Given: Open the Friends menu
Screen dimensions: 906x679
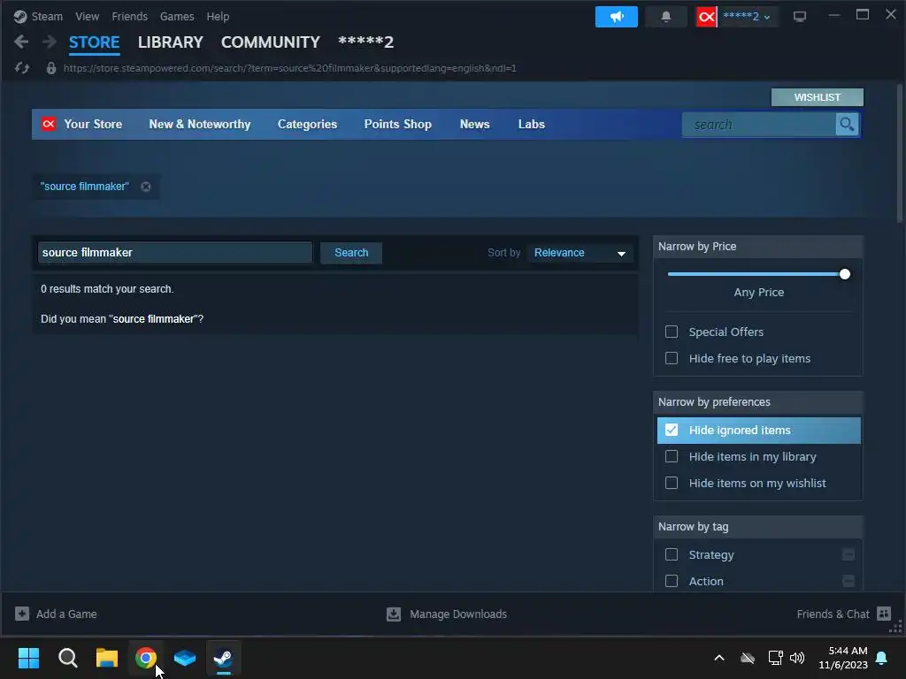Looking at the screenshot, I should click(x=129, y=16).
